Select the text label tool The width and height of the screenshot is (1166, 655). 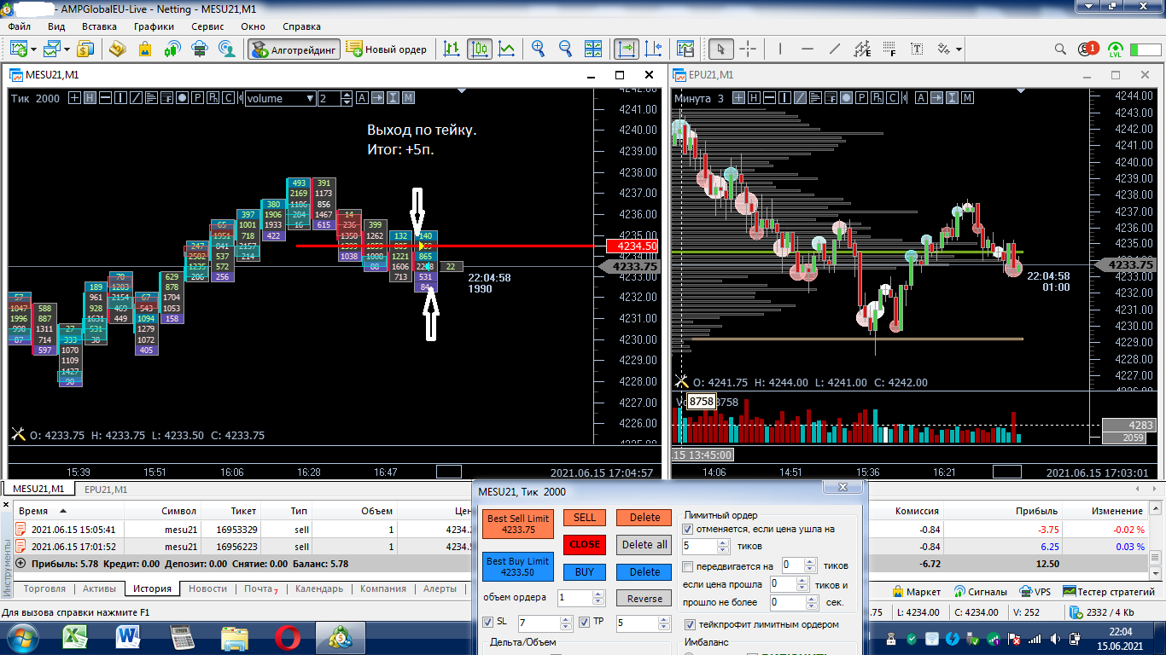917,49
